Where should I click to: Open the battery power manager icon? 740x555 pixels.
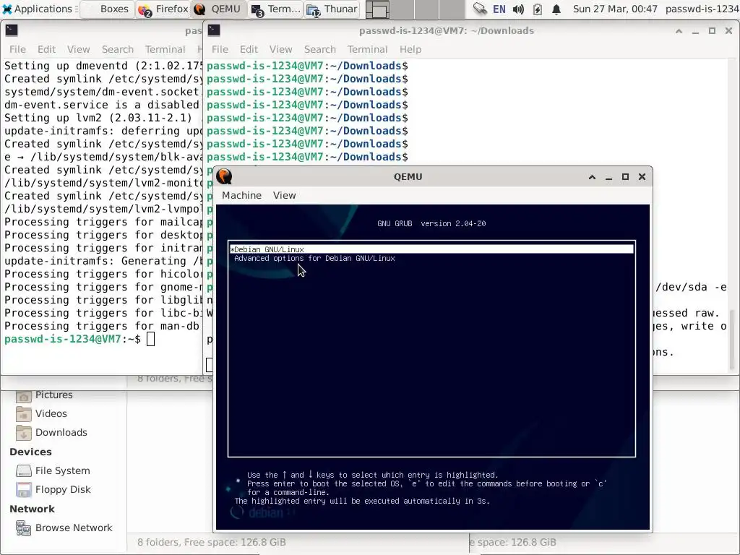click(x=538, y=9)
